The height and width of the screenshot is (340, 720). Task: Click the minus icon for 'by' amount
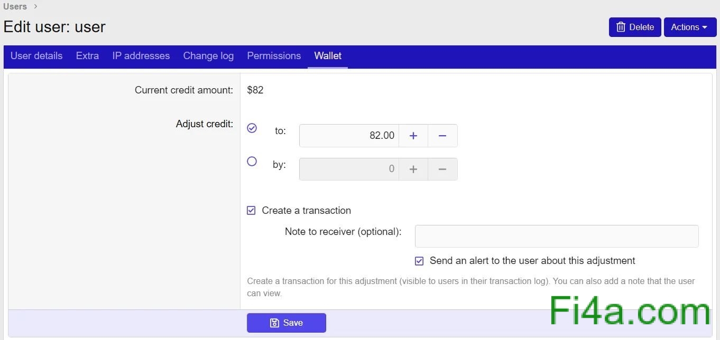442,169
